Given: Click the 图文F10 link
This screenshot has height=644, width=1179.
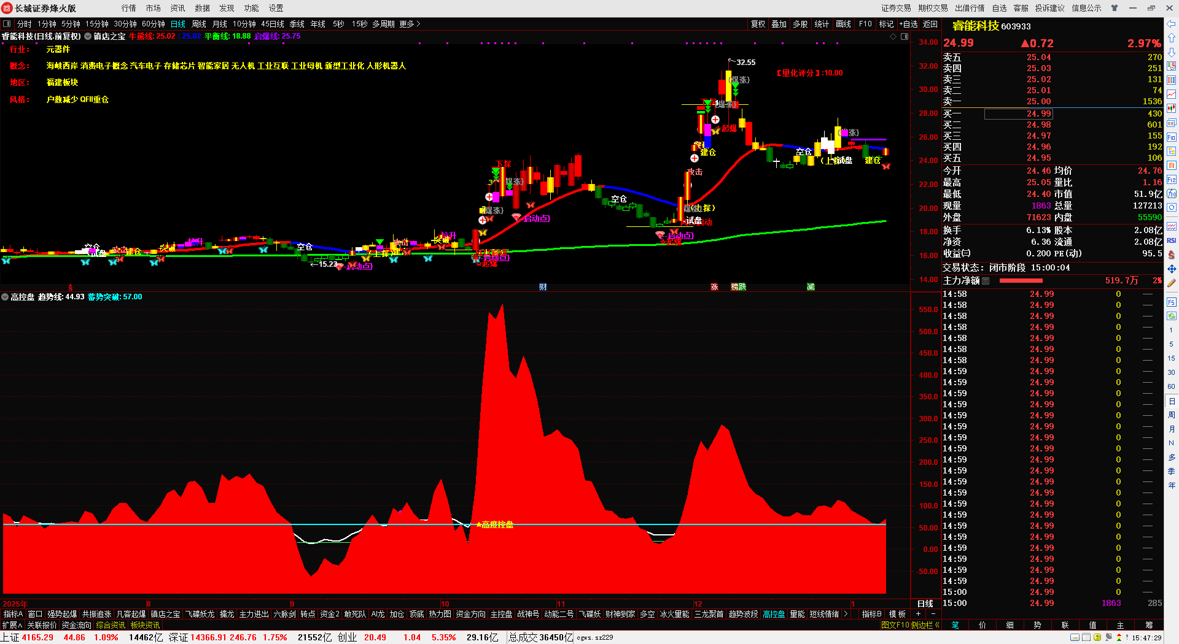Looking at the screenshot, I should (x=895, y=625).
